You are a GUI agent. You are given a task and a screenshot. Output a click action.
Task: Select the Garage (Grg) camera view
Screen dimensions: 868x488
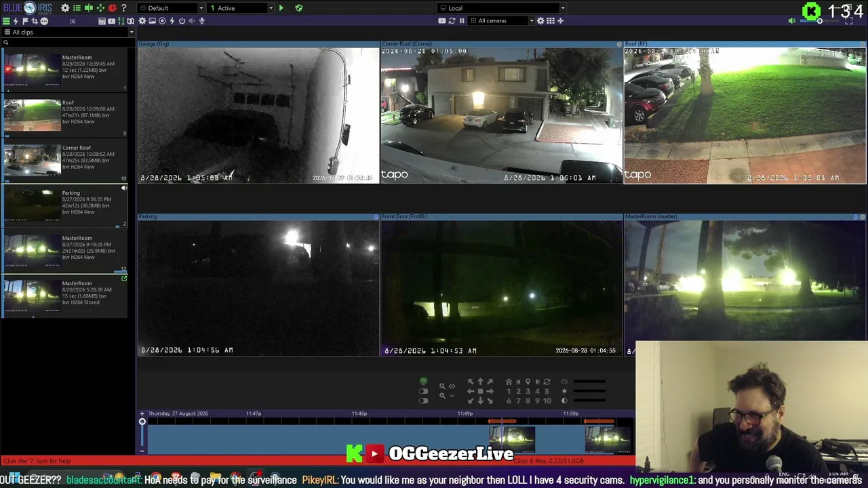coord(258,113)
